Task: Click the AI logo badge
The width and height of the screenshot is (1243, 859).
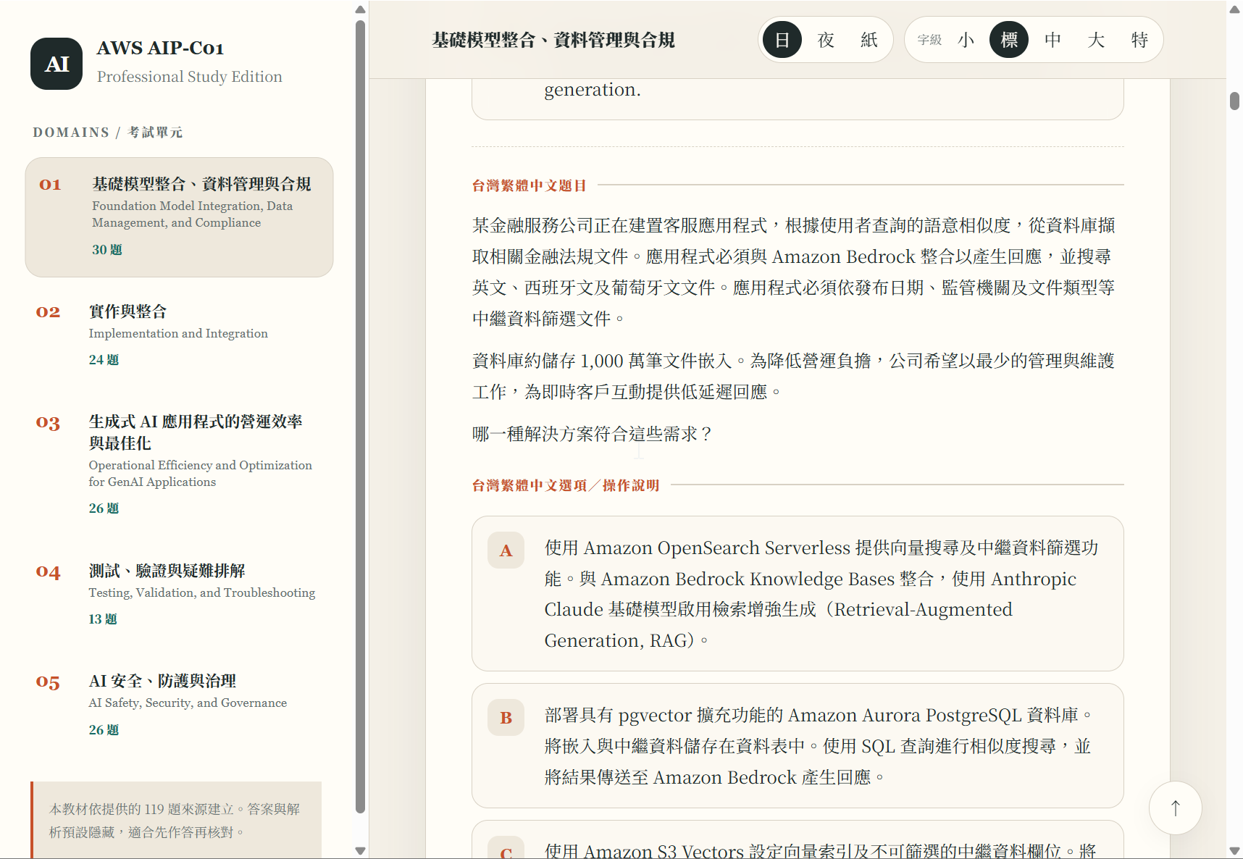Action: tap(56, 64)
